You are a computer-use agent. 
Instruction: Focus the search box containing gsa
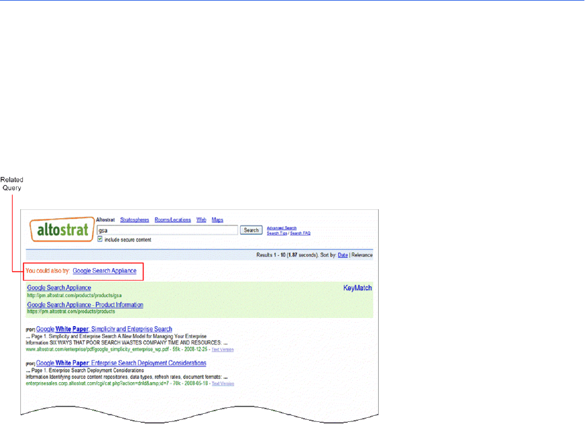click(x=167, y=230)
